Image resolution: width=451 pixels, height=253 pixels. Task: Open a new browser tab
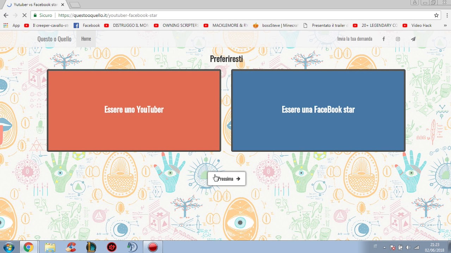pyautogui.click(x=75, y=5)
